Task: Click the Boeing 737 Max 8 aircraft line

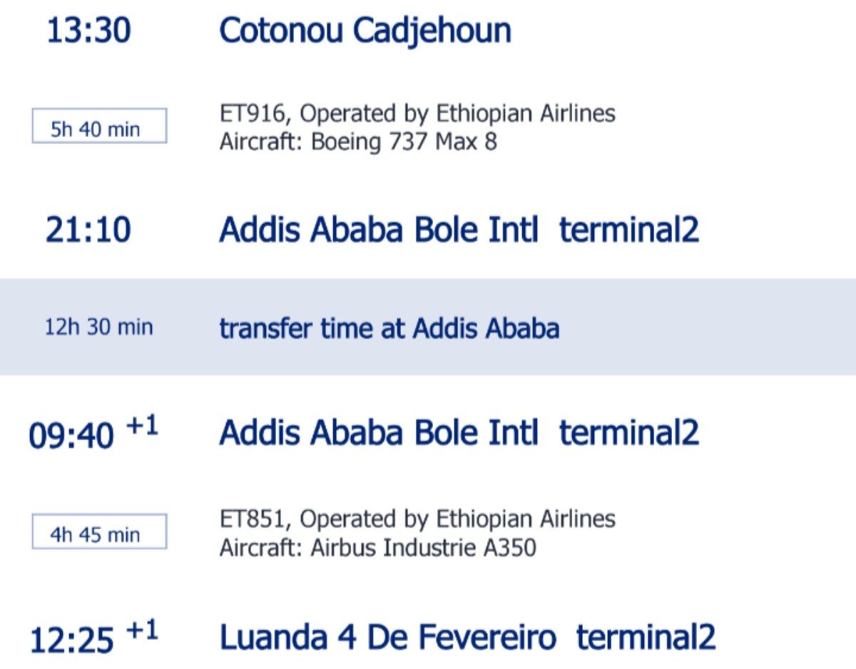Action: (357, 141)
